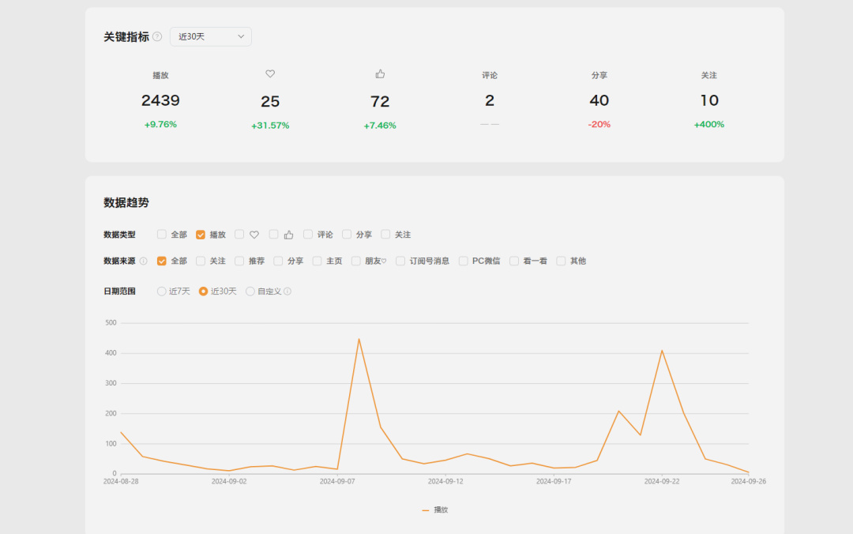853x534 pixels.
Task: Click the dropdown arrow in 近30天 selector
Action: (x=240, y=36)
